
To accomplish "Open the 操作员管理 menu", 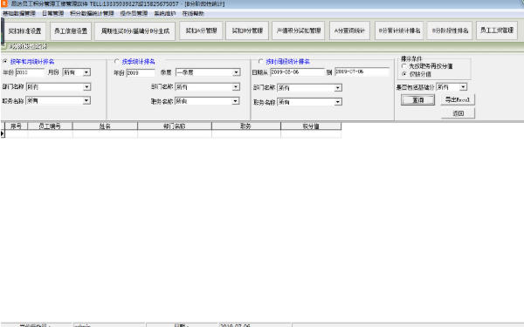I will 134,13.
